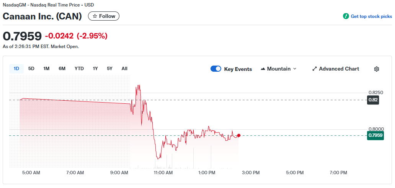This screenshot has width=395, height=188.
Task: Switch to the 5D time range
Action: [x=31, y=69]
